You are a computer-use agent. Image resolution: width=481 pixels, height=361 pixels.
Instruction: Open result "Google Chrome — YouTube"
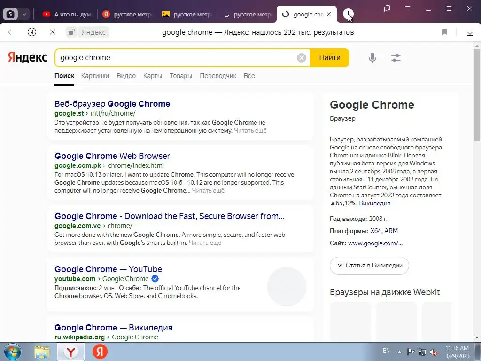click(x=109, y=269)
